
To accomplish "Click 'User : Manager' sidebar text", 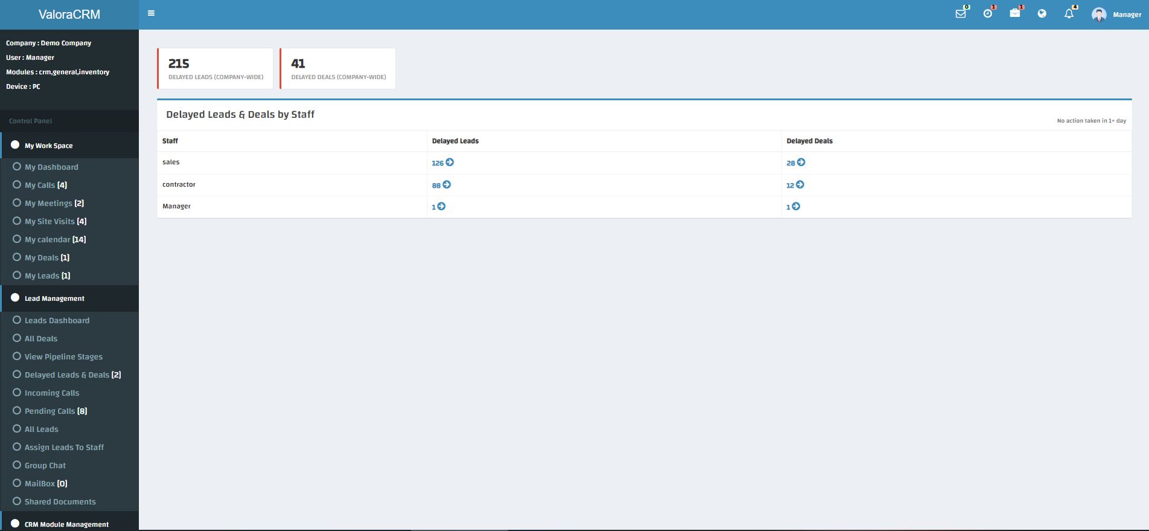I will (30, 57).
